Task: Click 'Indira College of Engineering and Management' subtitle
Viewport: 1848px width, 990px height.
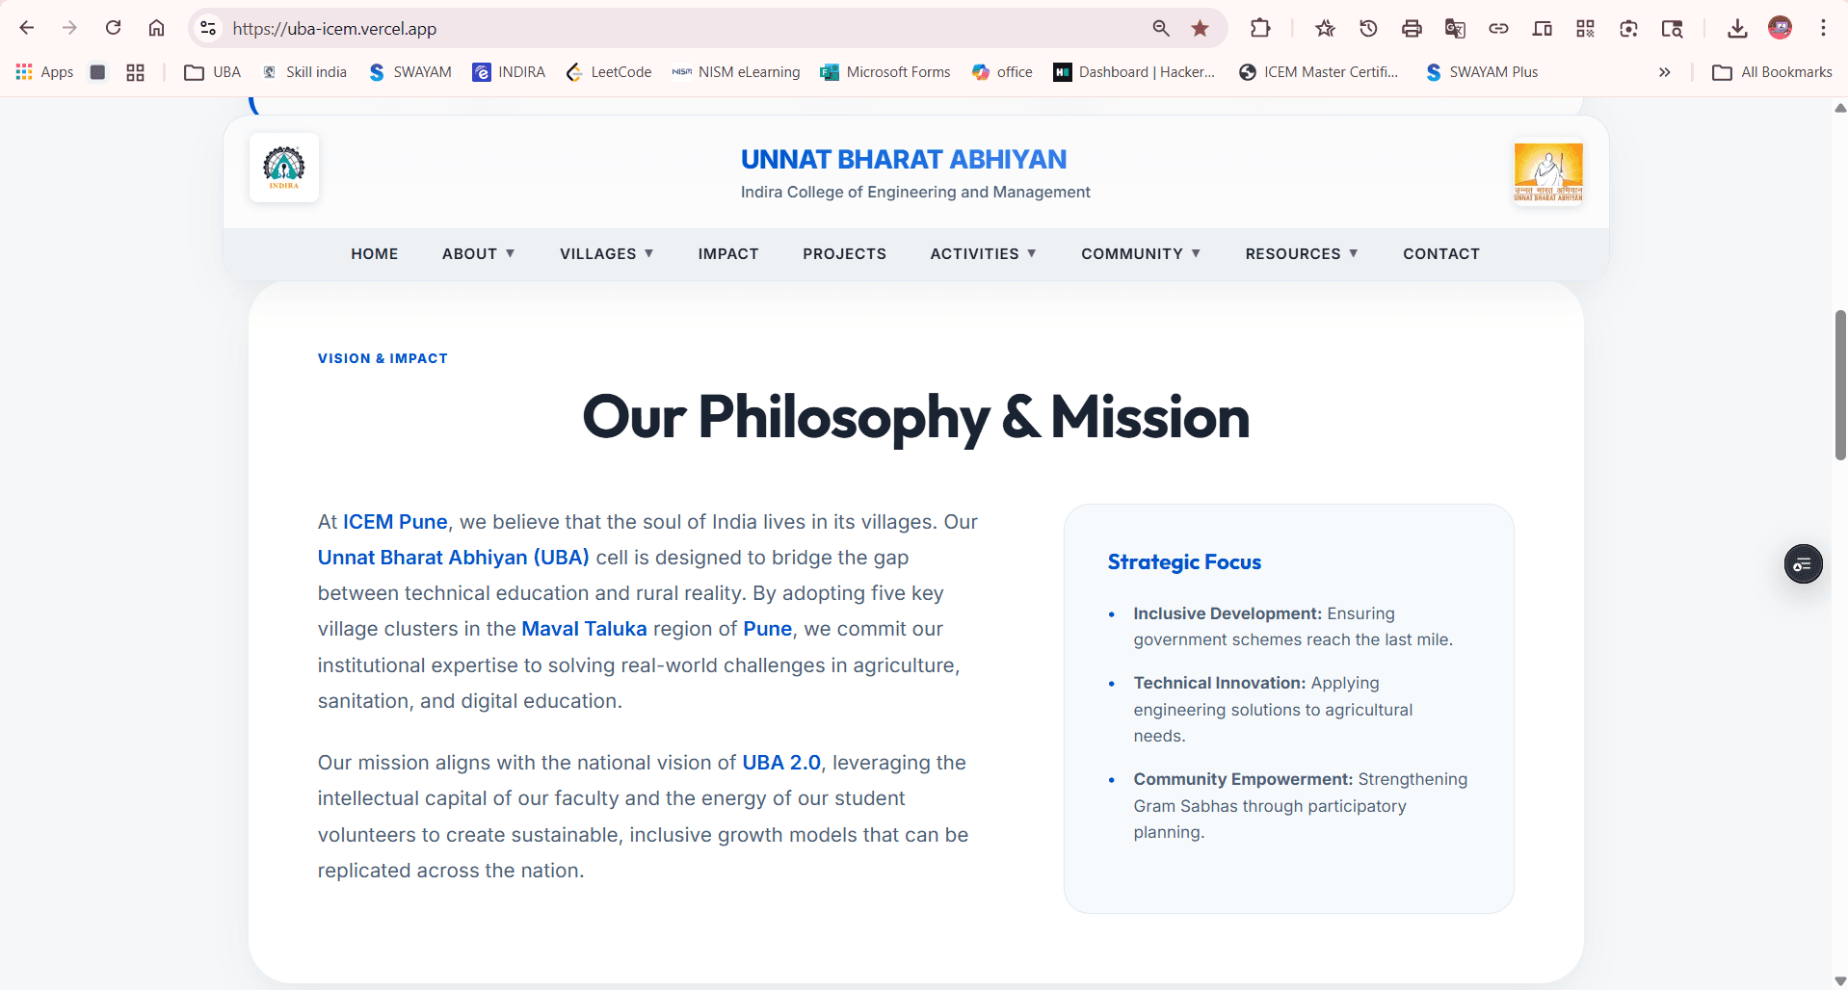Action: click(915, 193)
